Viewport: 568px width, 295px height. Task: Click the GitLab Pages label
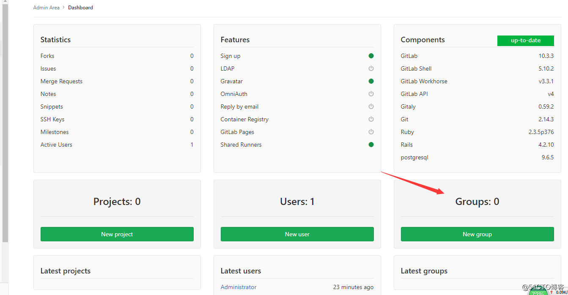[x=237, y=132]
